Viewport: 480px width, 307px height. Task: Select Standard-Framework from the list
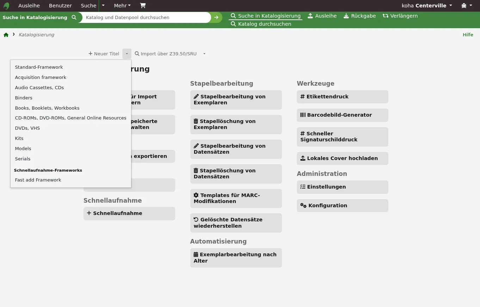(x=71, y=67)
